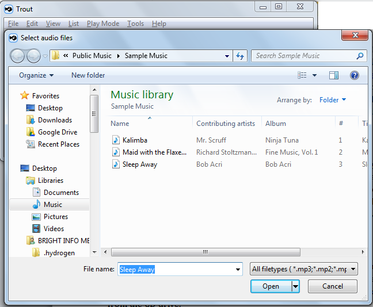Sort by Album column header
The width and height of the screenshot is (373, 307).
[276, 124]
